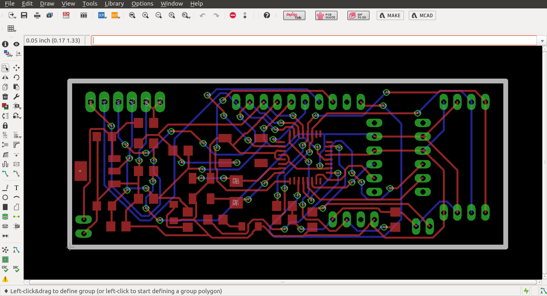Select the Rotate tool
Image resolution: width=547 pixels, height=296 pixels.
[x=16, y=77]
